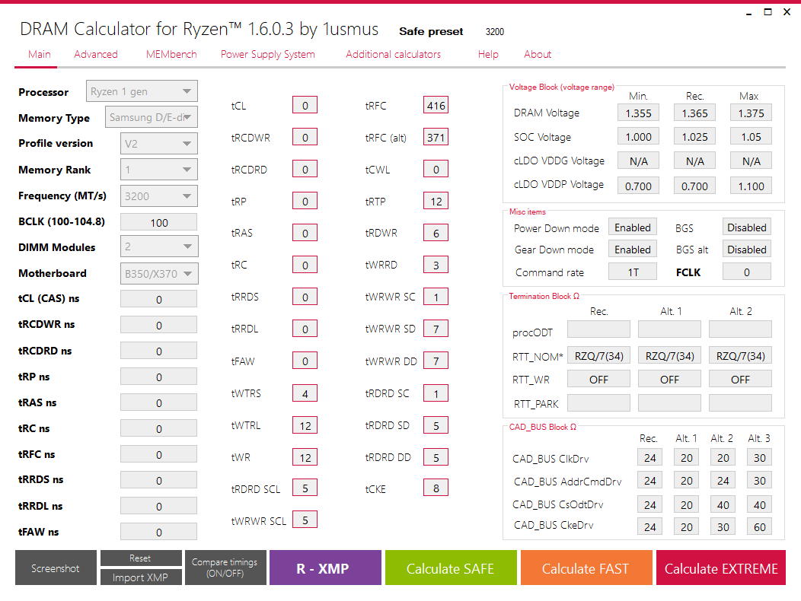
Task: Click DRAM Voltage Rec value 1.365
Action: tap(694, 113)
